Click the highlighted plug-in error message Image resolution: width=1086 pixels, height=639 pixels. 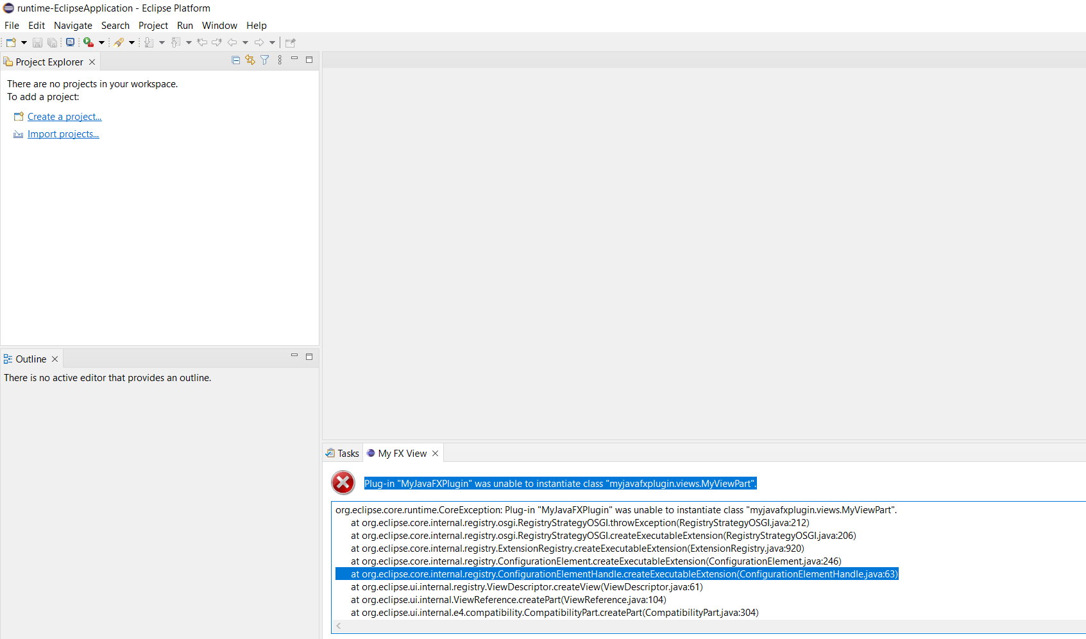[x=561, y=484]
